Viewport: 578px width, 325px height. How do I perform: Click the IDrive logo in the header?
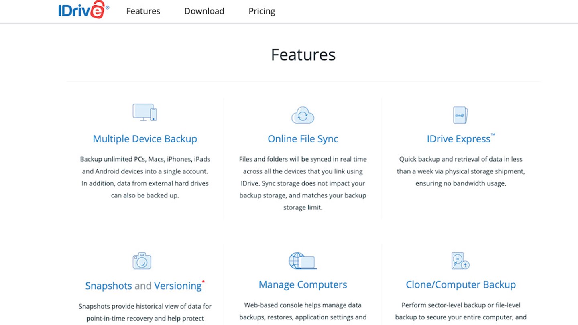coord(83,11)
